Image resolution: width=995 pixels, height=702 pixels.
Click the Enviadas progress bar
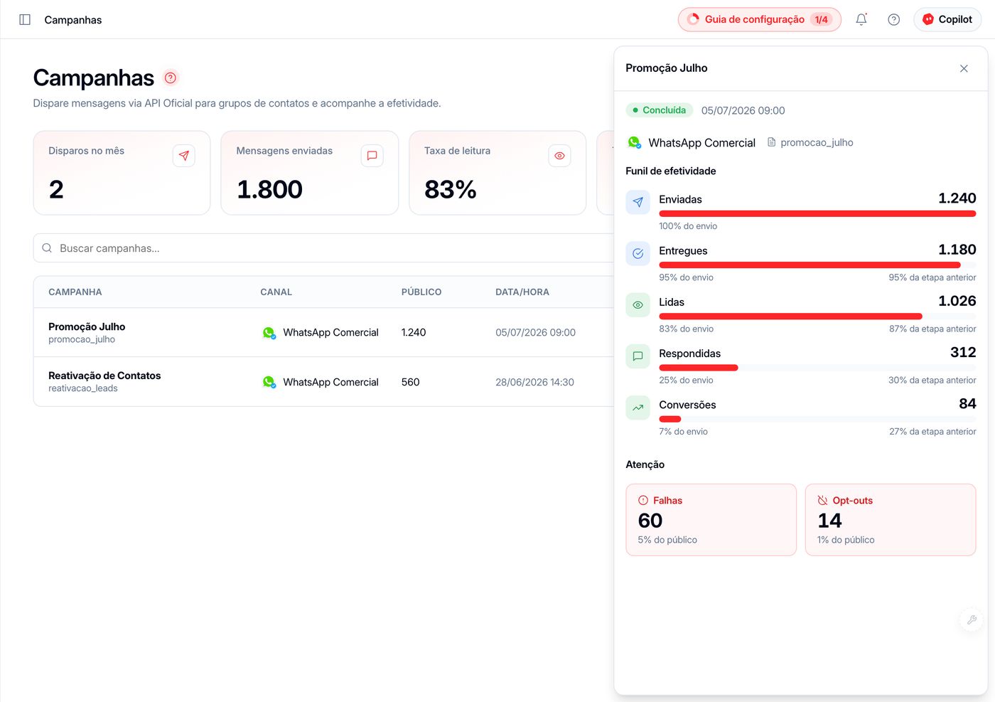click(817, 213)
